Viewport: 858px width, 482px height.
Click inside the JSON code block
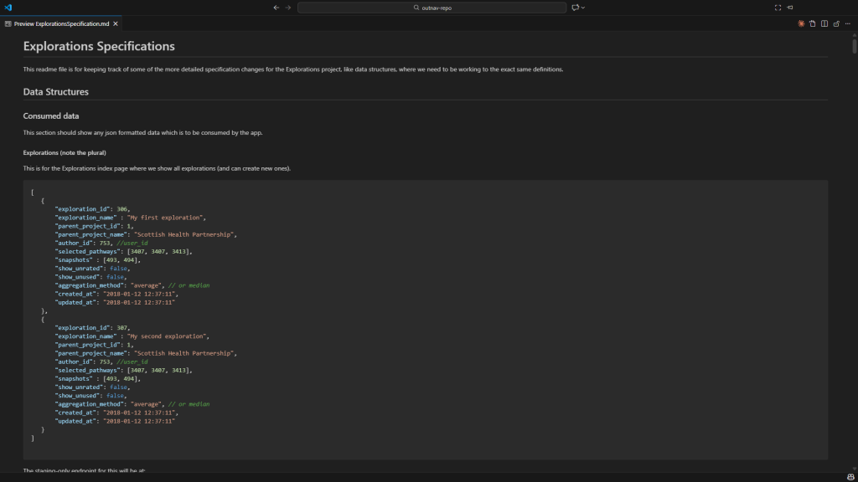point(419,318)
